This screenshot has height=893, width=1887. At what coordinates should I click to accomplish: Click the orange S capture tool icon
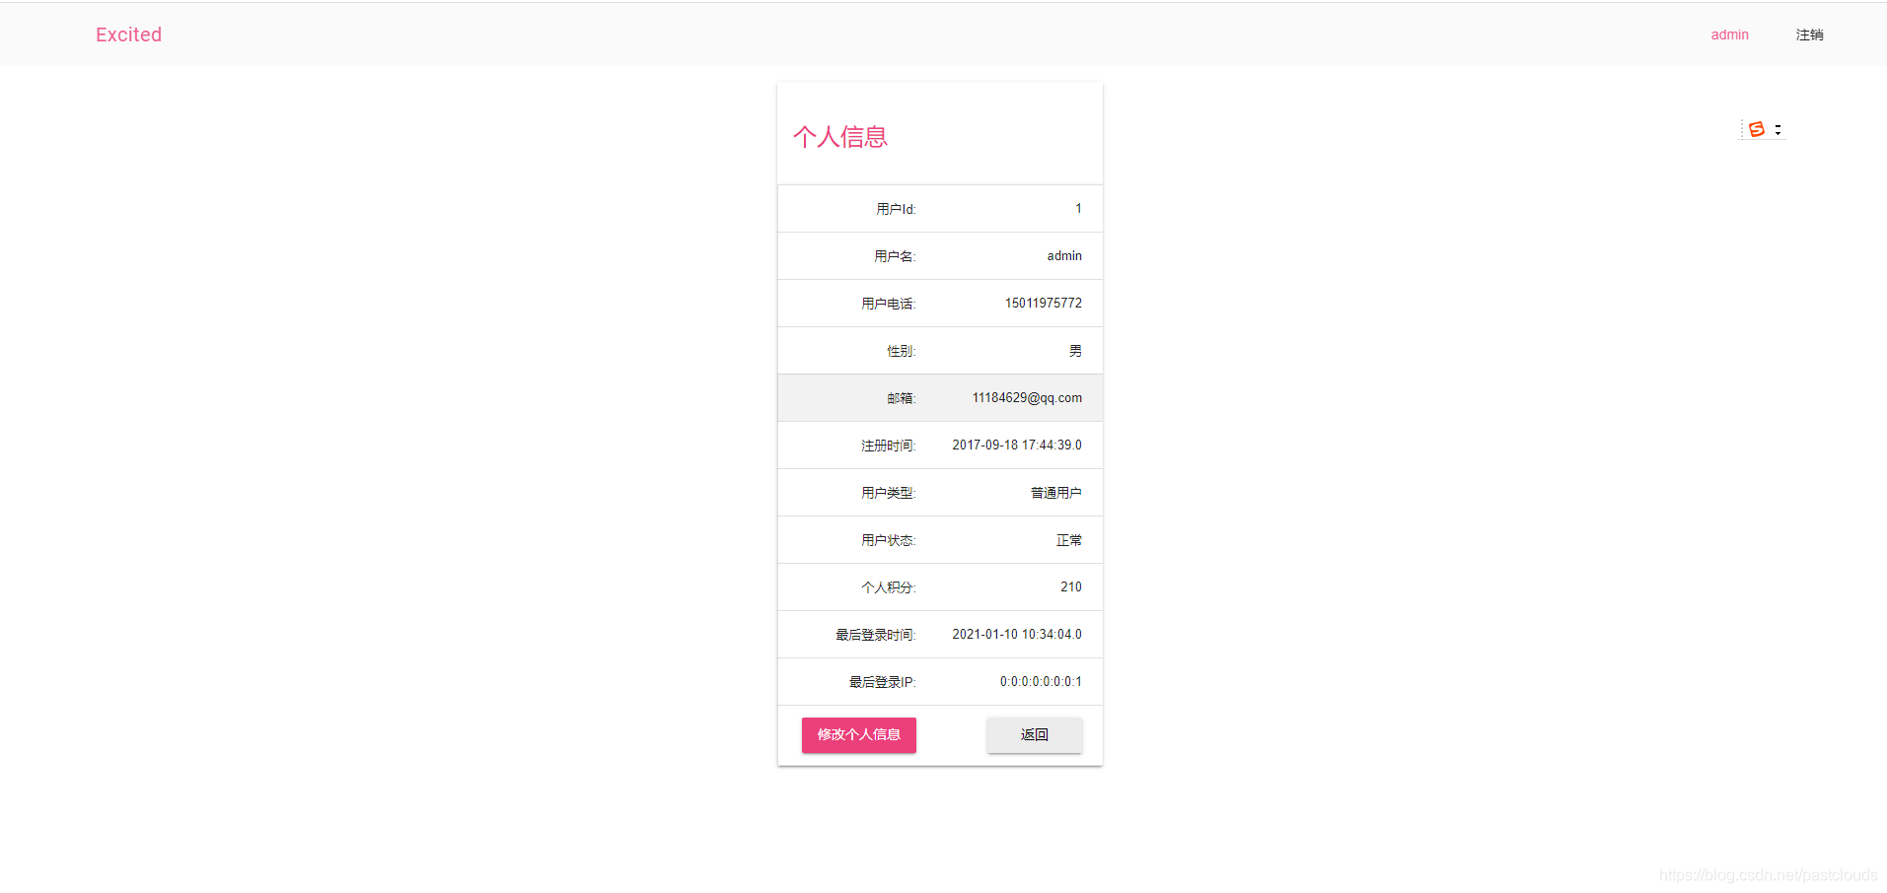pos(1755,129)
